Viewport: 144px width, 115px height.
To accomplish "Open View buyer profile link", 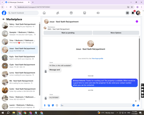I will pos(97,58).
